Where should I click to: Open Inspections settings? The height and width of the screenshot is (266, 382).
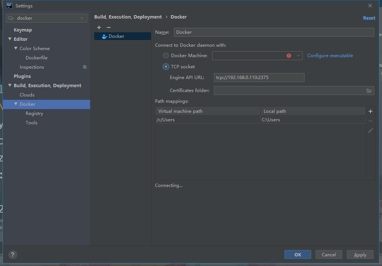click(x=32, y=67)
